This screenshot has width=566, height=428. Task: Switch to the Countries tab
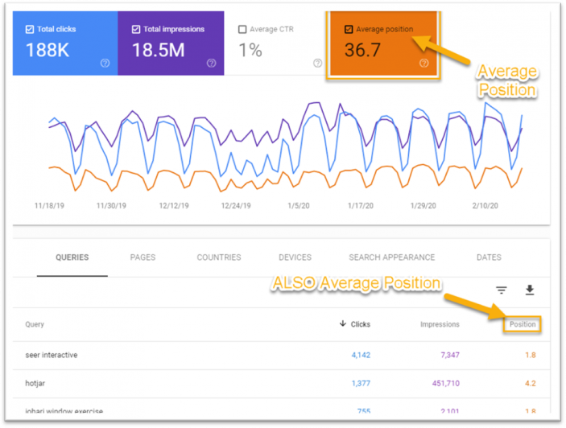click(x=219, y=257)
